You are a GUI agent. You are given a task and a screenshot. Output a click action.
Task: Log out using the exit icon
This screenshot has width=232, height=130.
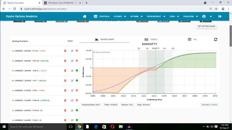(220, 16)
